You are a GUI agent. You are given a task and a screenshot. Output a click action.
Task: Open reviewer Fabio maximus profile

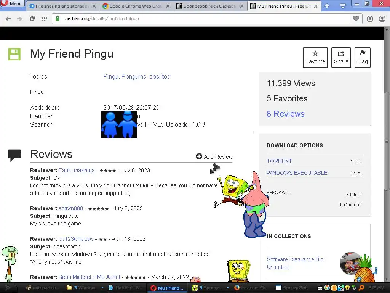click(x=76, y=170)
